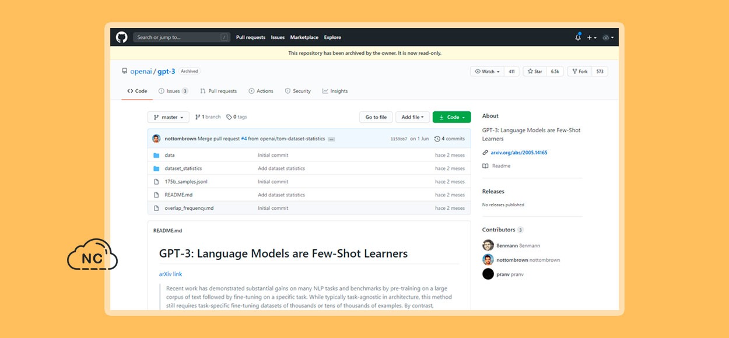Star the repository

[x=535, y=72]
